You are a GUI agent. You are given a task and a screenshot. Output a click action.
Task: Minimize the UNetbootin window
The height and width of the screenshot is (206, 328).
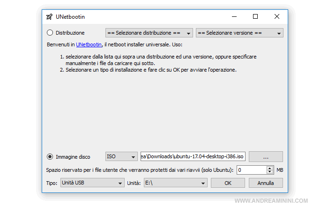tap(234, 17)
